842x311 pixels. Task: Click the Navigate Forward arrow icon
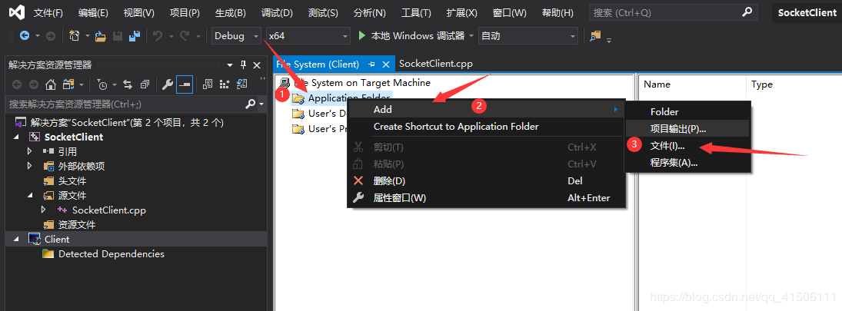tap(51, 36)
